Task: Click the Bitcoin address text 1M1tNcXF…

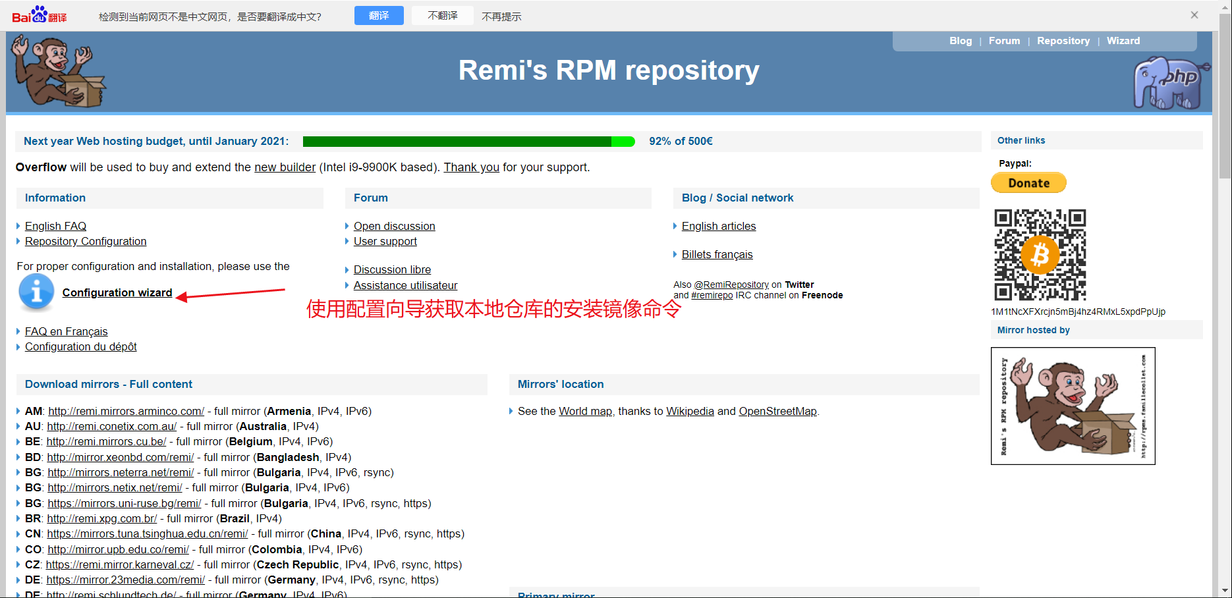Action: pyautogui.click(x=1078, y=312)
